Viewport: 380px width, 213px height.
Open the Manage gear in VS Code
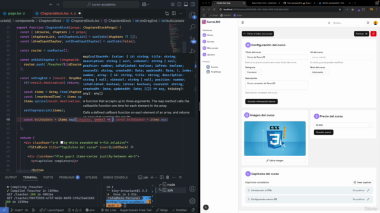[x=192, y=201]
